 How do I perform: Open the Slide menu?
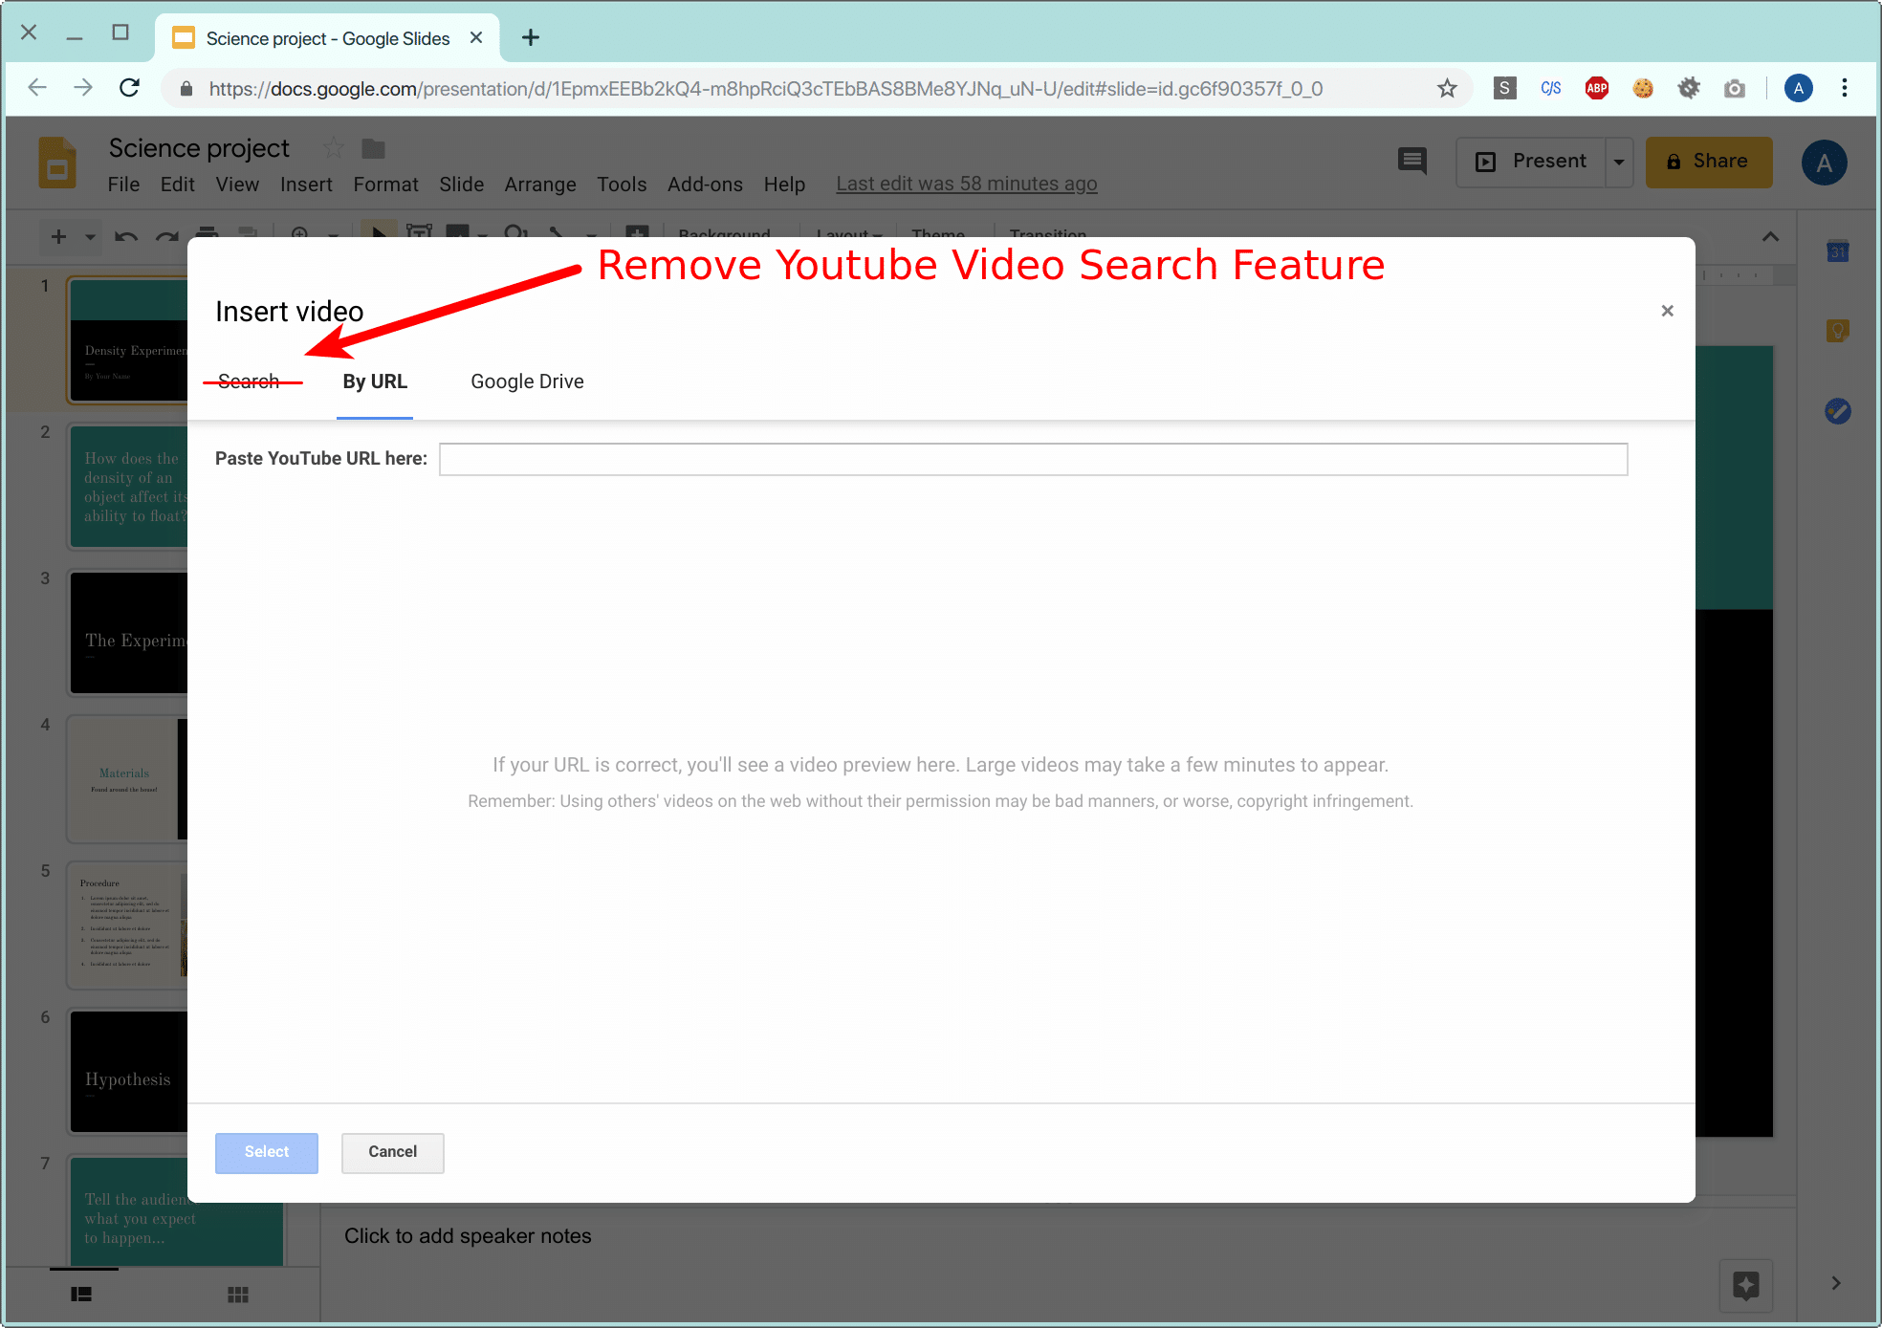point(461,185)
